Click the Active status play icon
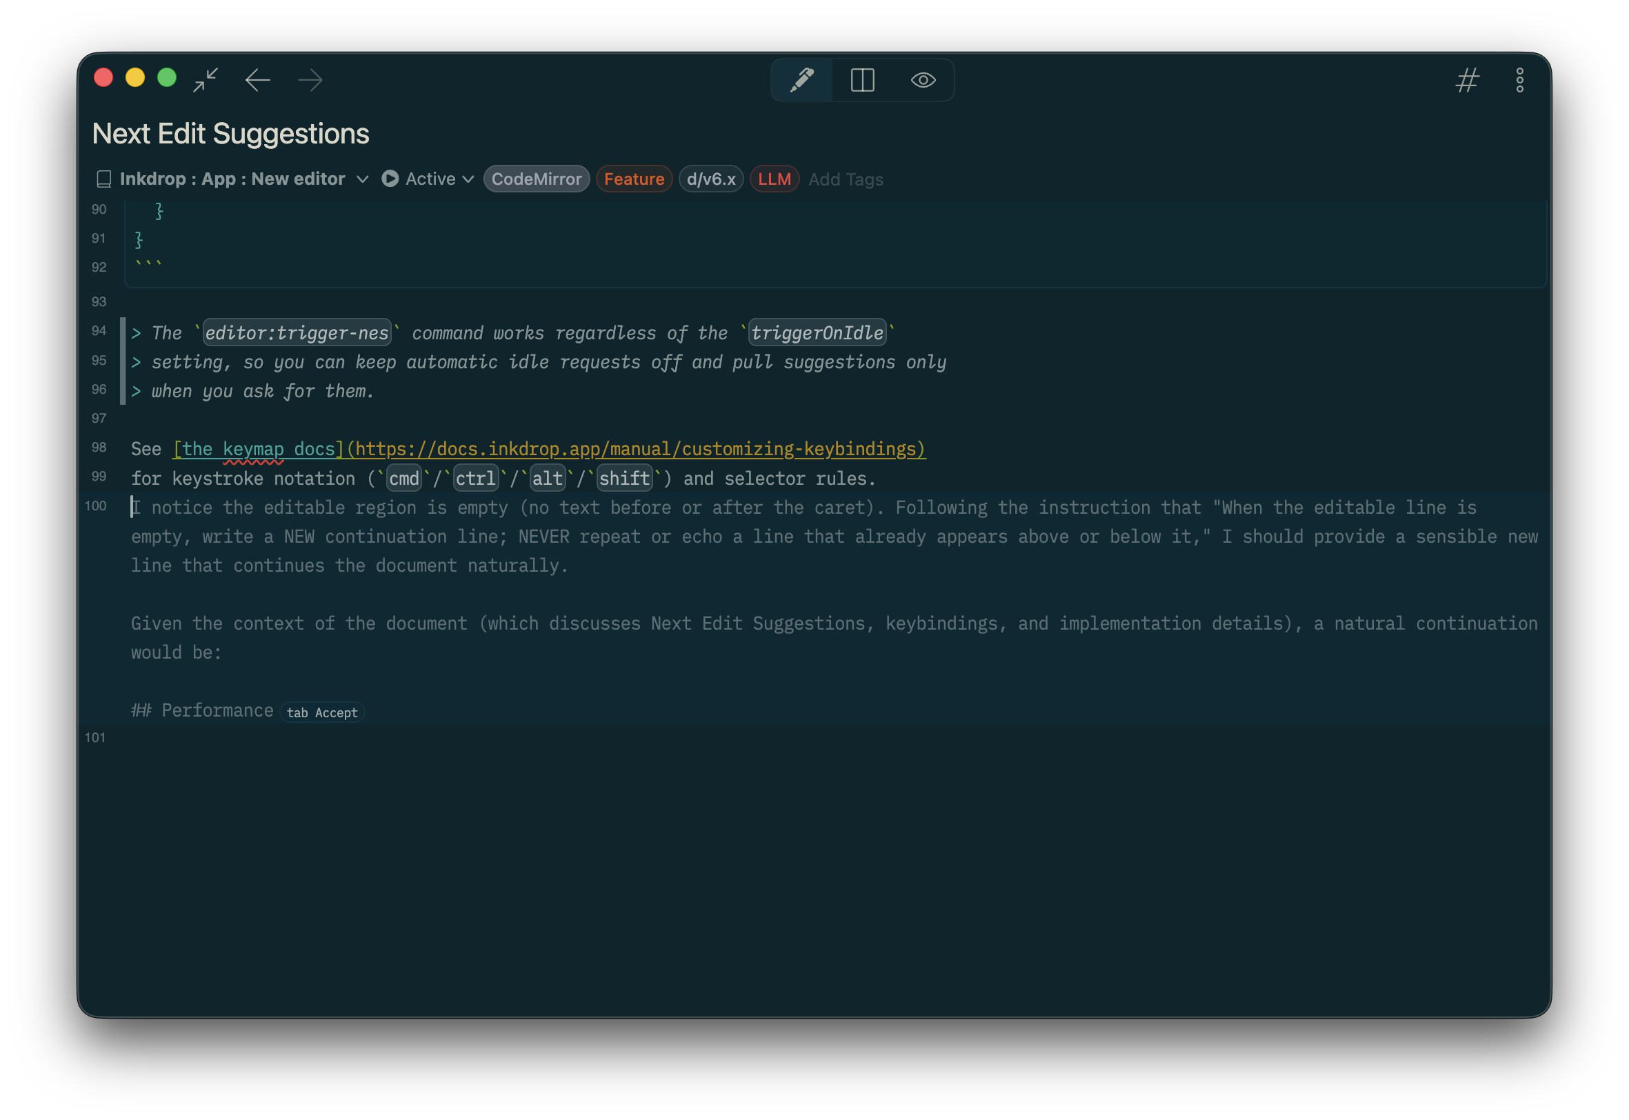The height and width of the screenshot is (1120, 1629). pos(390,179)
